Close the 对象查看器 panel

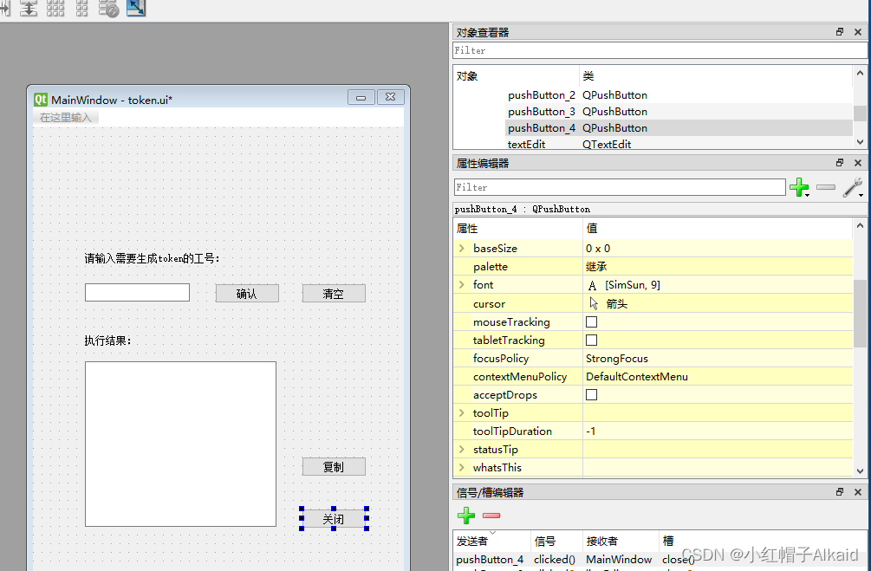tap(858, 32)
